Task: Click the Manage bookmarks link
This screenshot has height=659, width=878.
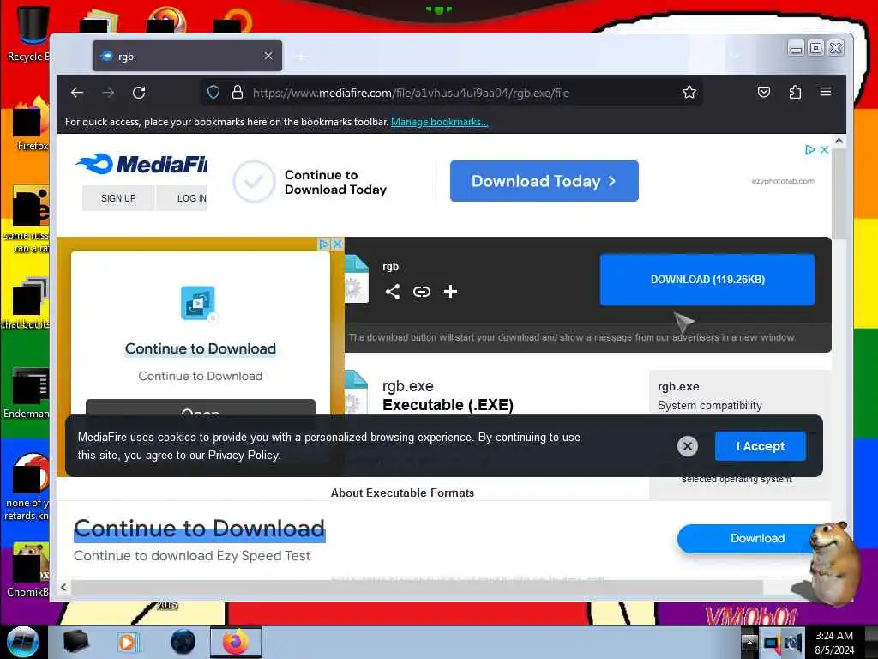Action: point(440,122)
